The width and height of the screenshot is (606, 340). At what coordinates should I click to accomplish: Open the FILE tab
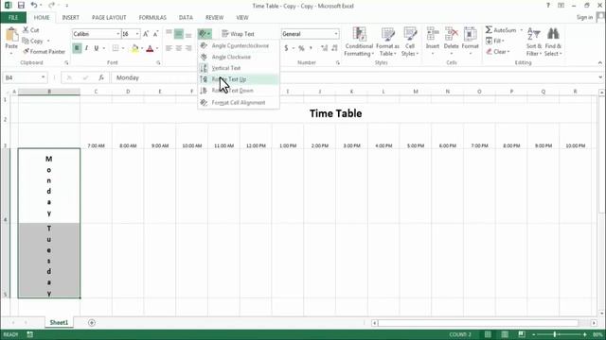click(x=13, y=17)
